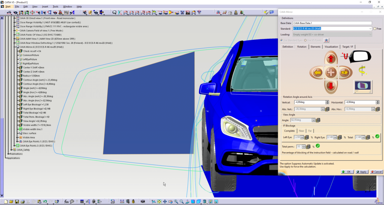Click the calculator icon next to View Angle
The width and height of the screenshot is (384, 205).
point(318,120)
